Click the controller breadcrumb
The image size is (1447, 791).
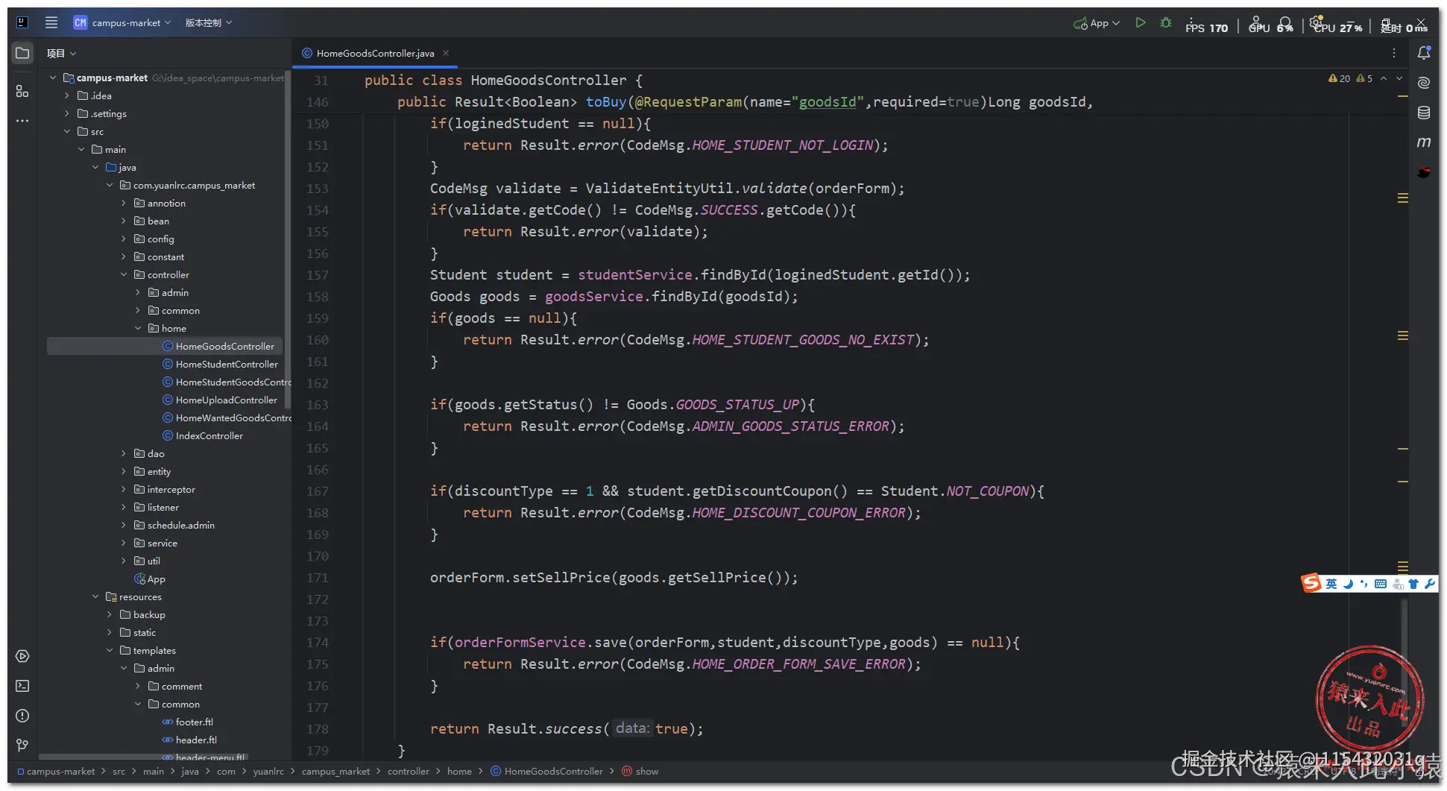point(409,771)
